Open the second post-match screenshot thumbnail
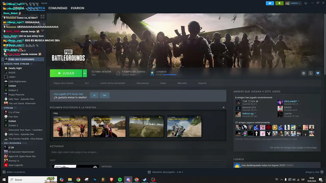The height and width of the screenshot is (183, 326). pyautogui.click(x=108, y=127)
